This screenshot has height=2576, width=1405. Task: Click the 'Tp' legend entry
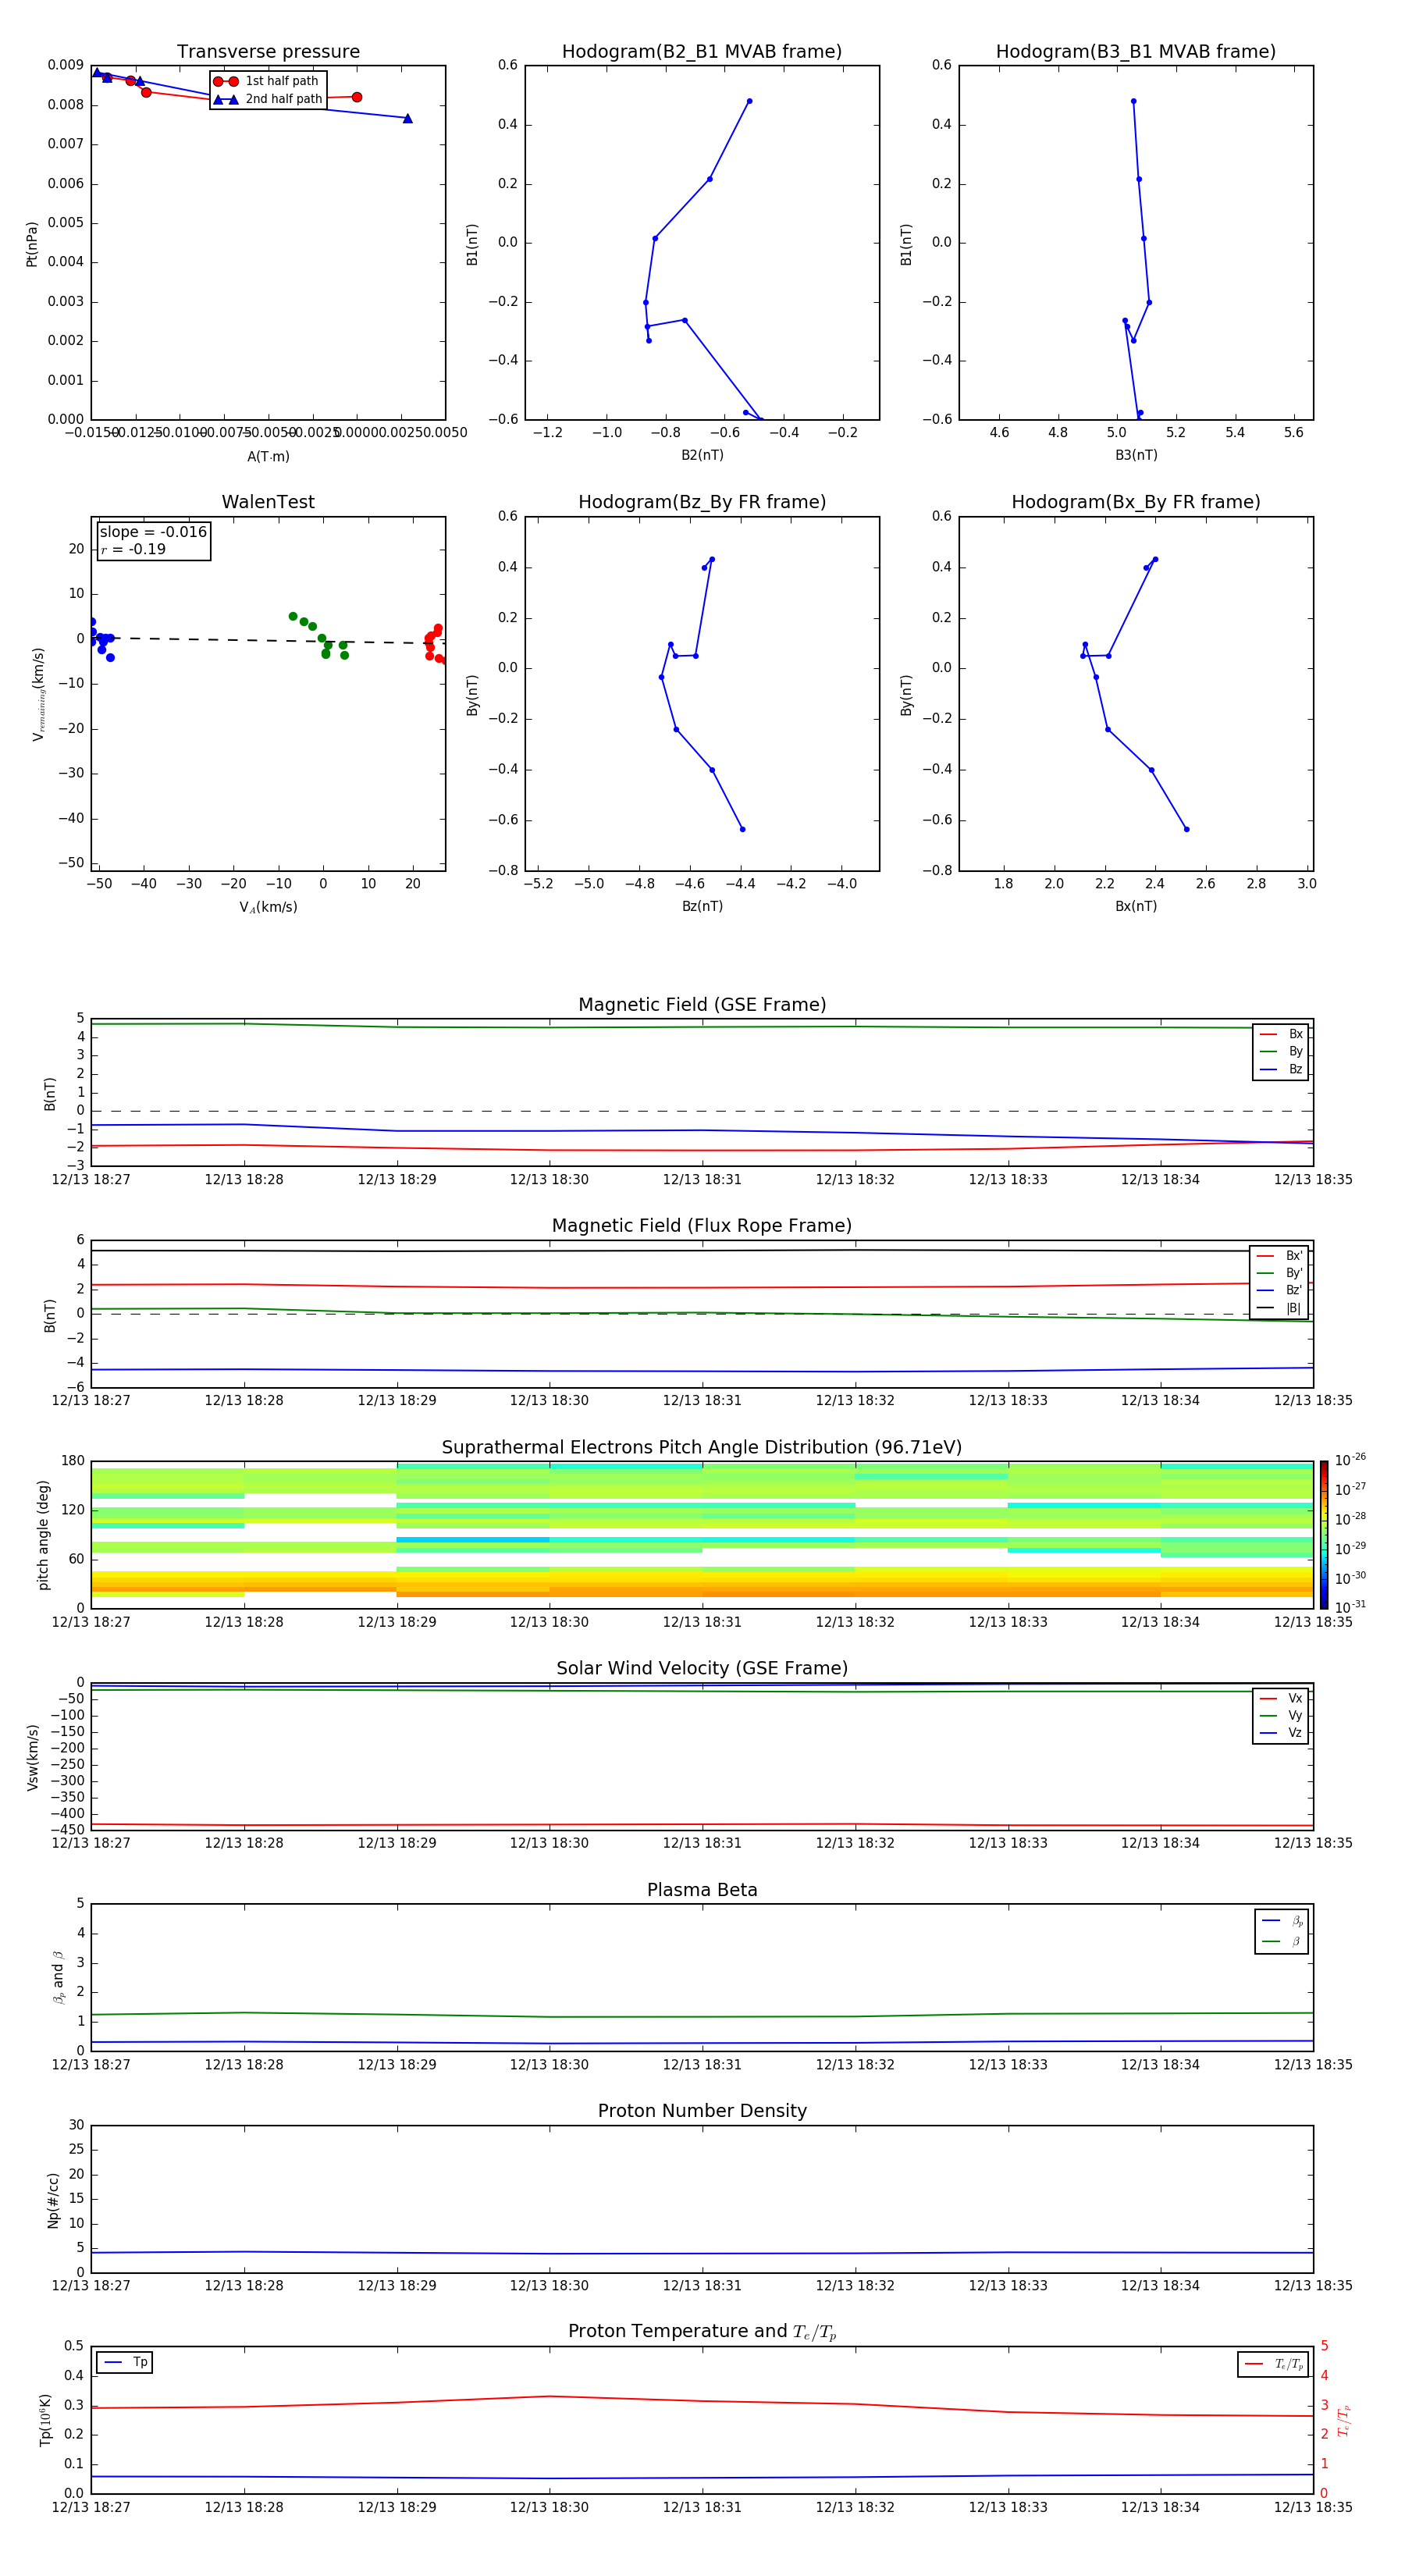click(x=125, y=2362)
